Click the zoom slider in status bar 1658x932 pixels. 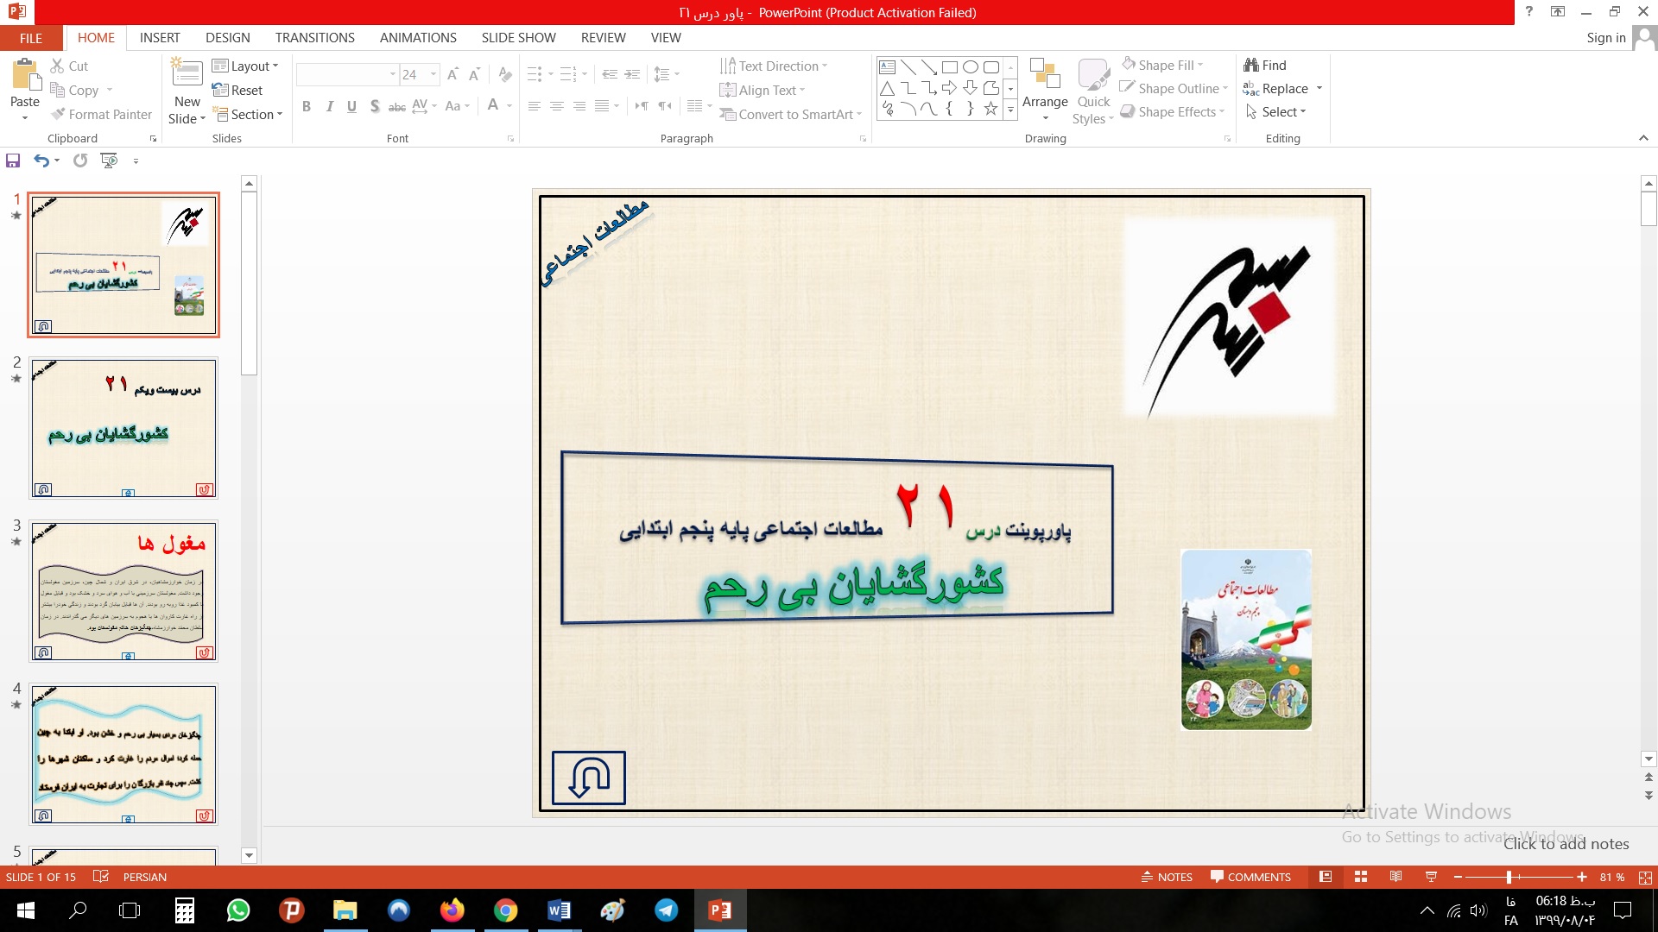1509,877
